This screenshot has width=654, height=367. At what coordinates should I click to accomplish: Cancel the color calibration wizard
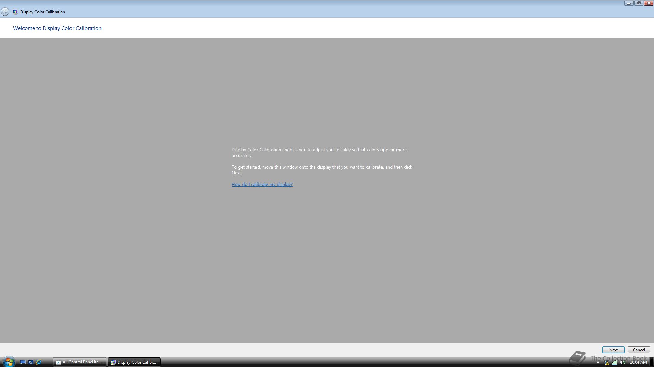click(x=639, y=350)
